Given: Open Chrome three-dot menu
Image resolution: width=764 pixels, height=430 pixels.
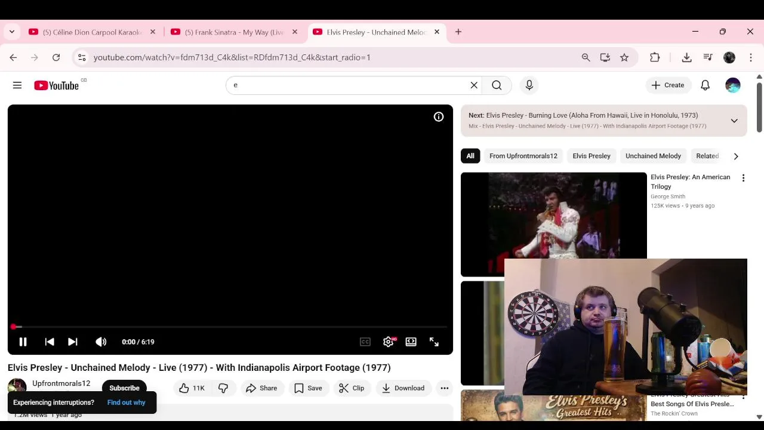Looking at the screenshot, I should tap(751, 57).
